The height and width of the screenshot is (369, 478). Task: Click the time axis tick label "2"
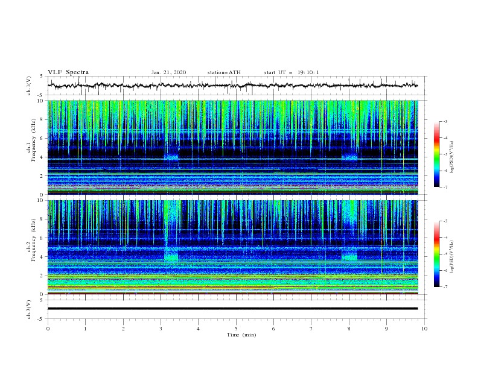tap(123, 329)
